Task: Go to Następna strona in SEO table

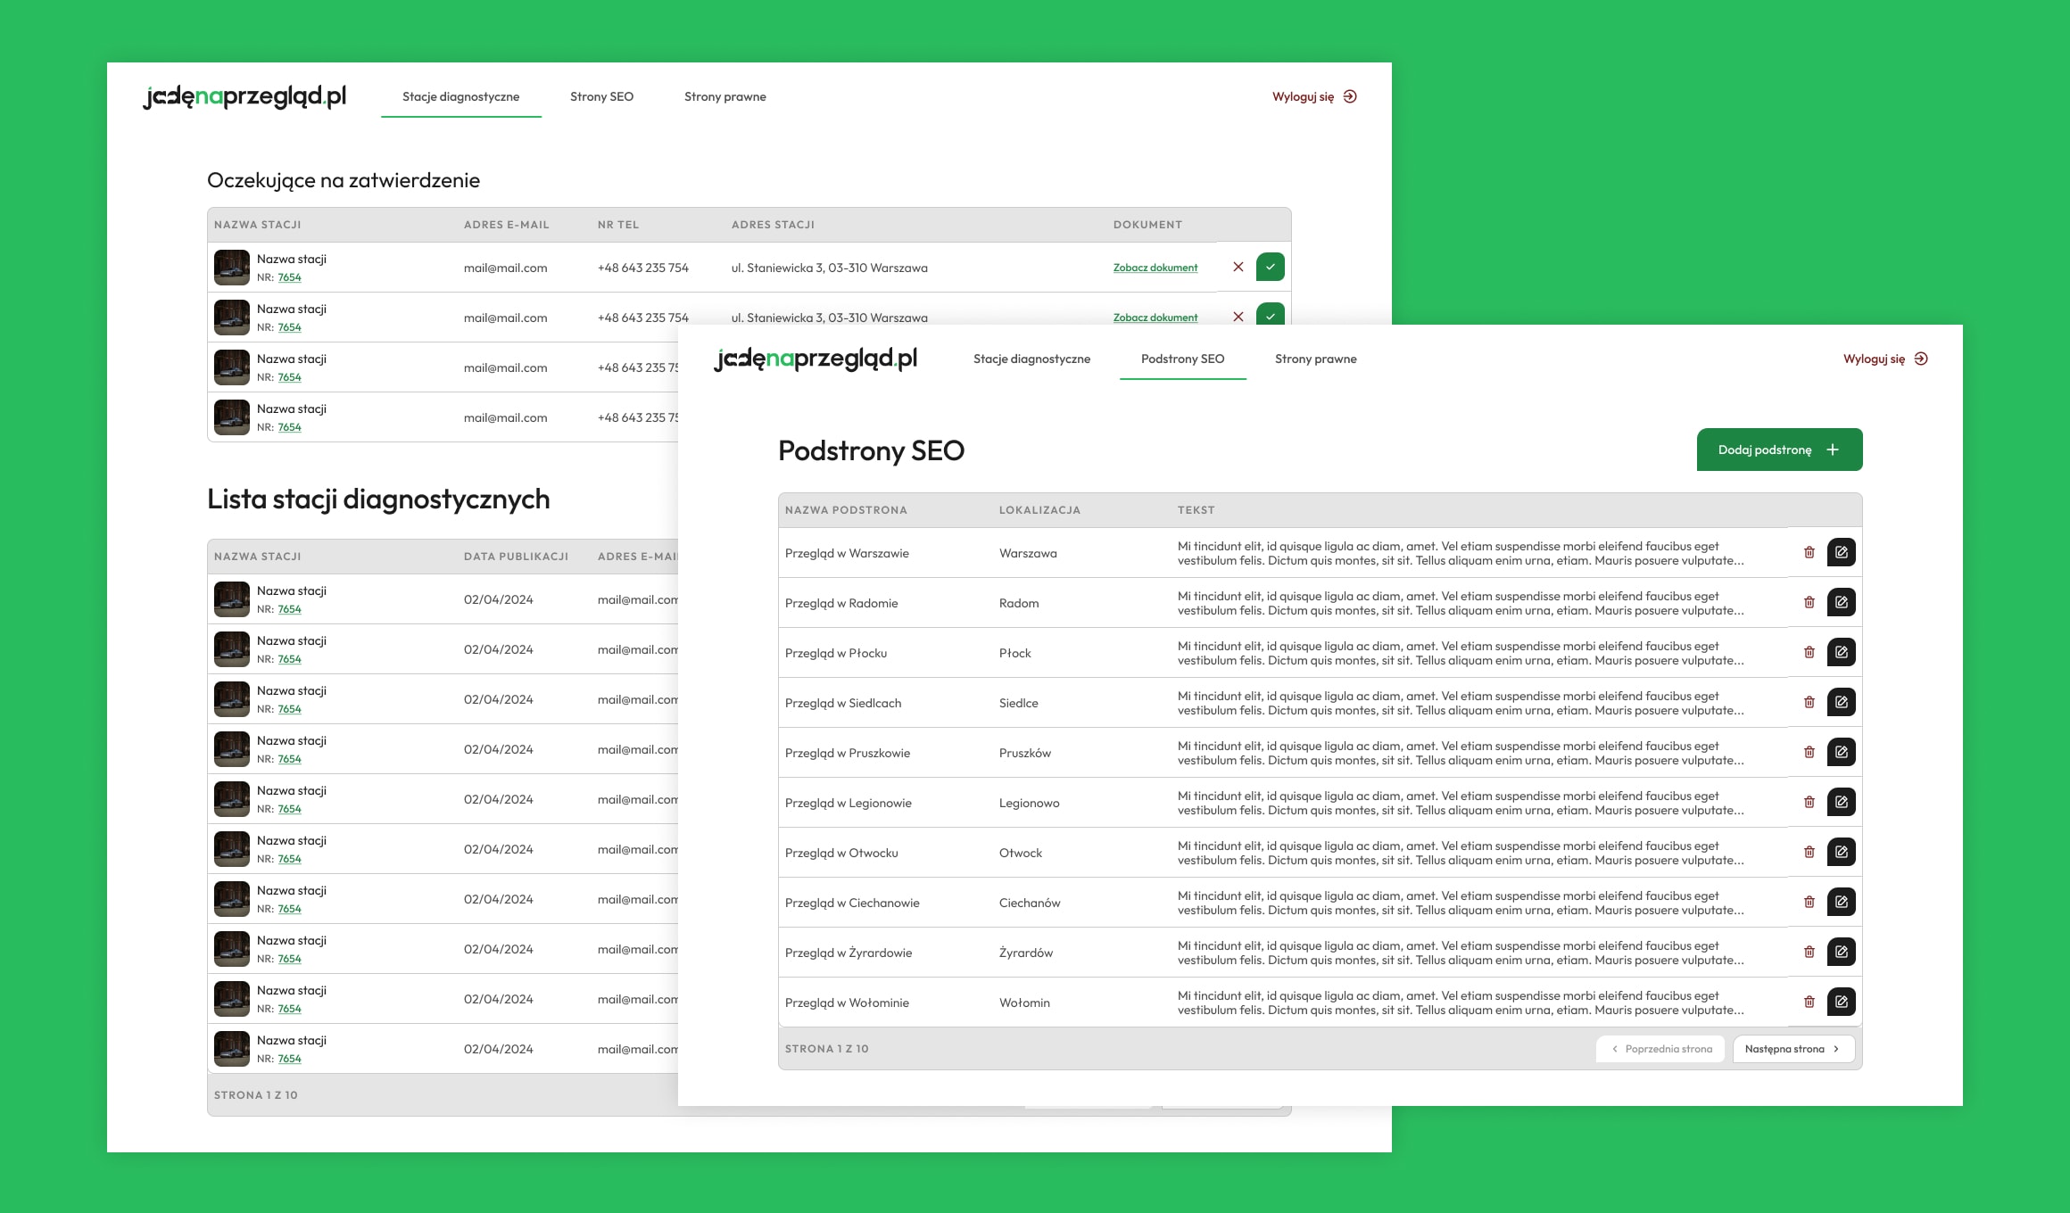Action: coord(1793,1049)
